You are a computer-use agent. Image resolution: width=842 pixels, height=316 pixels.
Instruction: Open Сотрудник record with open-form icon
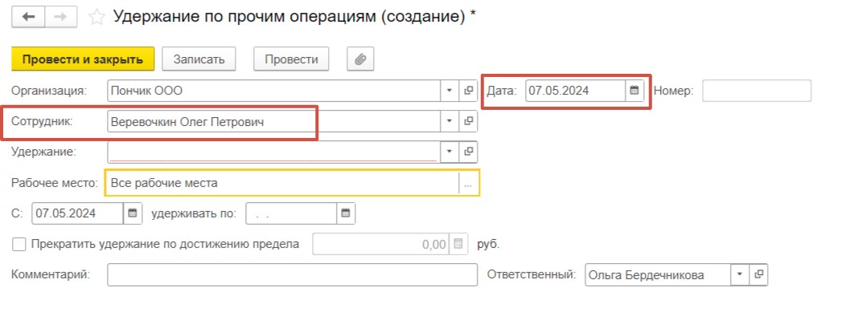pos(468,121)
